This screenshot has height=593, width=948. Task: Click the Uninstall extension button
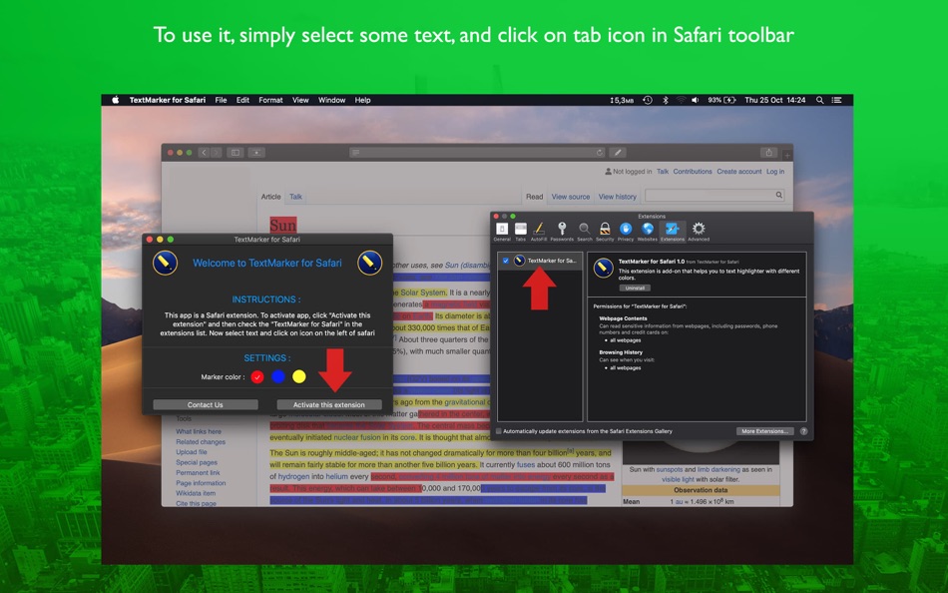pyautogui.click(x=635, y=289)
